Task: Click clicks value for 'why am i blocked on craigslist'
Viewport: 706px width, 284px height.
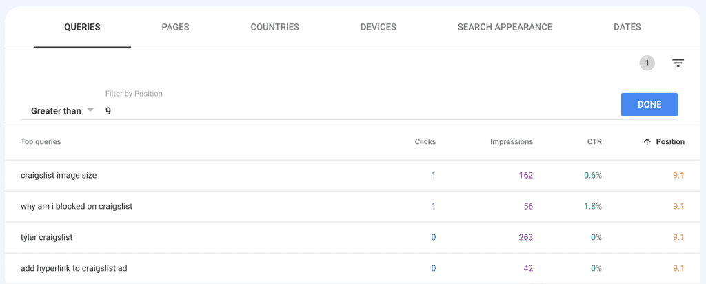Action: [434, 207]
